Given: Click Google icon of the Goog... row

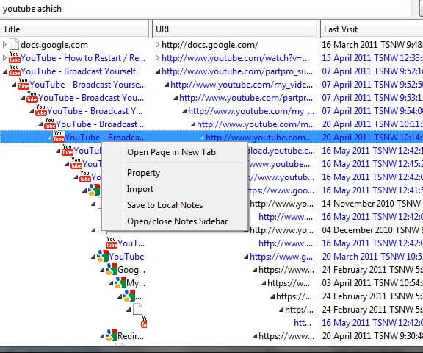Looking at the screenshot, I should pos(112,269).
